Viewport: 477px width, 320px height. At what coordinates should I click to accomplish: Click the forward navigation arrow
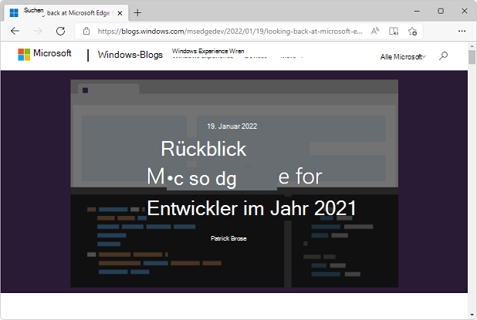[x=38, y=31]
